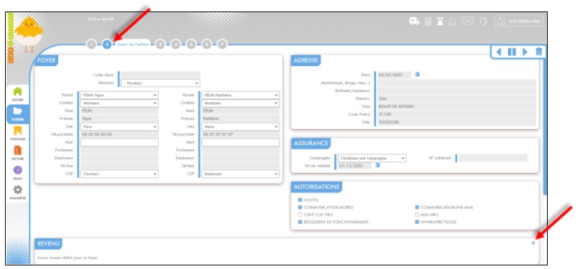This screenshot has width=588, height=269.
Task: Go to step 1 in the wizard
Action: click(91, 44)
